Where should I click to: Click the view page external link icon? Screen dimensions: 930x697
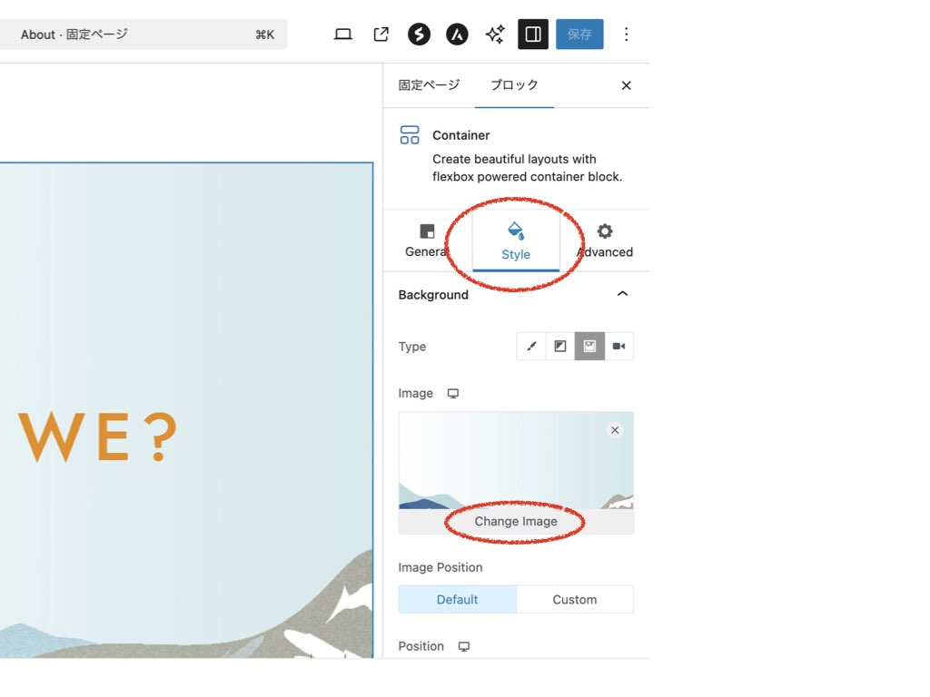point(381,34)
